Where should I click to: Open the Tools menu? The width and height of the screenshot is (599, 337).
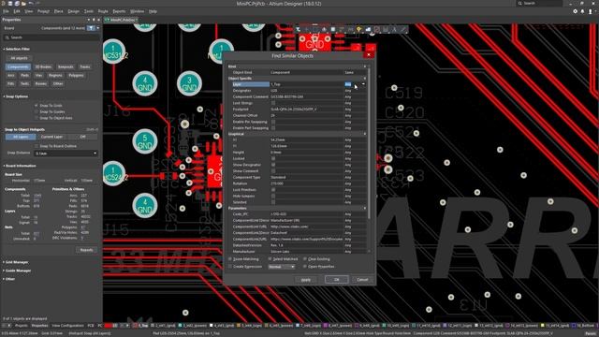pos(89,11)
